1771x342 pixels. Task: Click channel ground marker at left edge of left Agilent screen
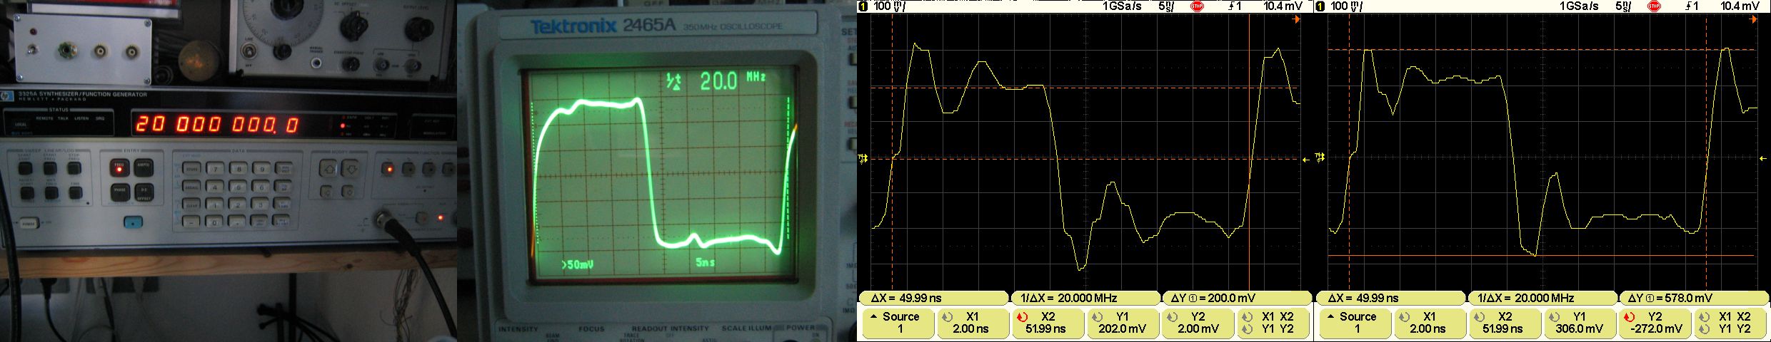[x=861, y=158]
